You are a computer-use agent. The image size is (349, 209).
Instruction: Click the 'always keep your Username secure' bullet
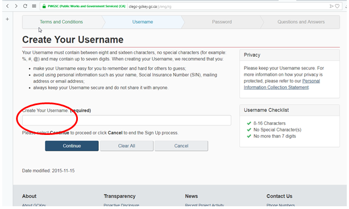pos(101,88)
